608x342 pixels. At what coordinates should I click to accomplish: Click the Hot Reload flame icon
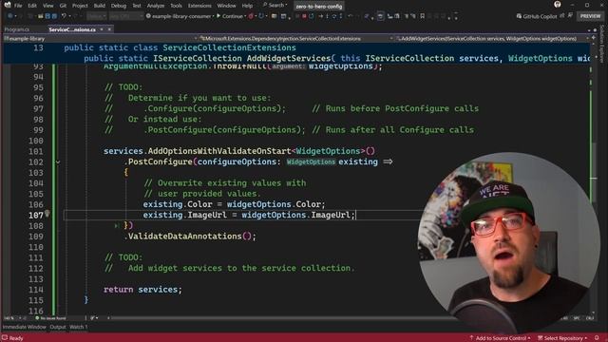[251, 16]
